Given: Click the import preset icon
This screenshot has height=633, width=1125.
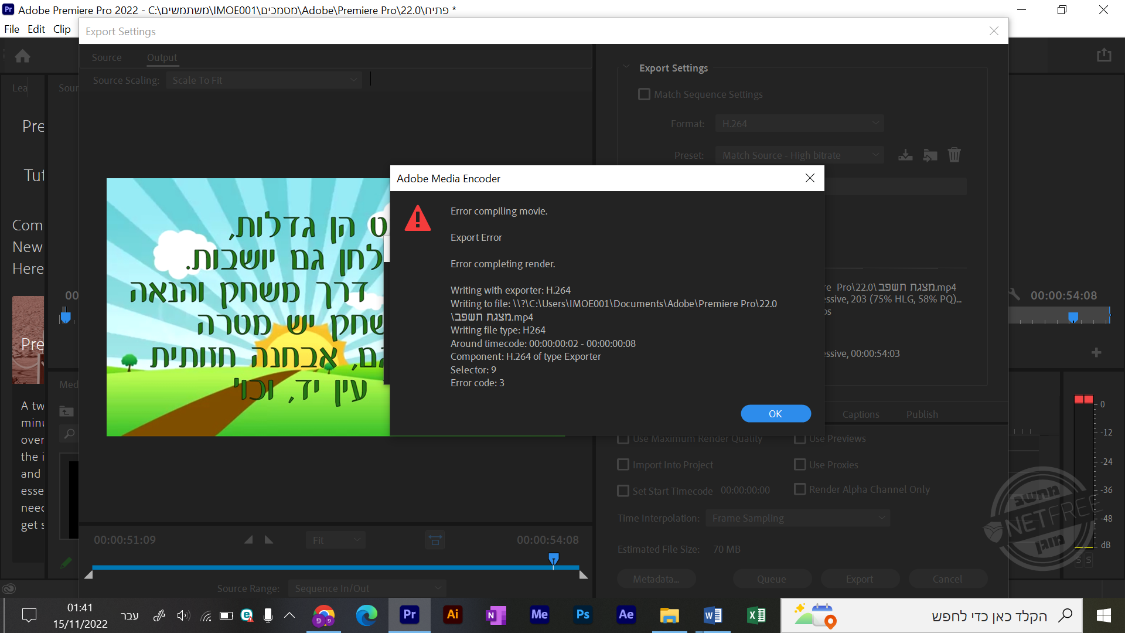Looking at the screenshot, I should click(x=930, y=155).
